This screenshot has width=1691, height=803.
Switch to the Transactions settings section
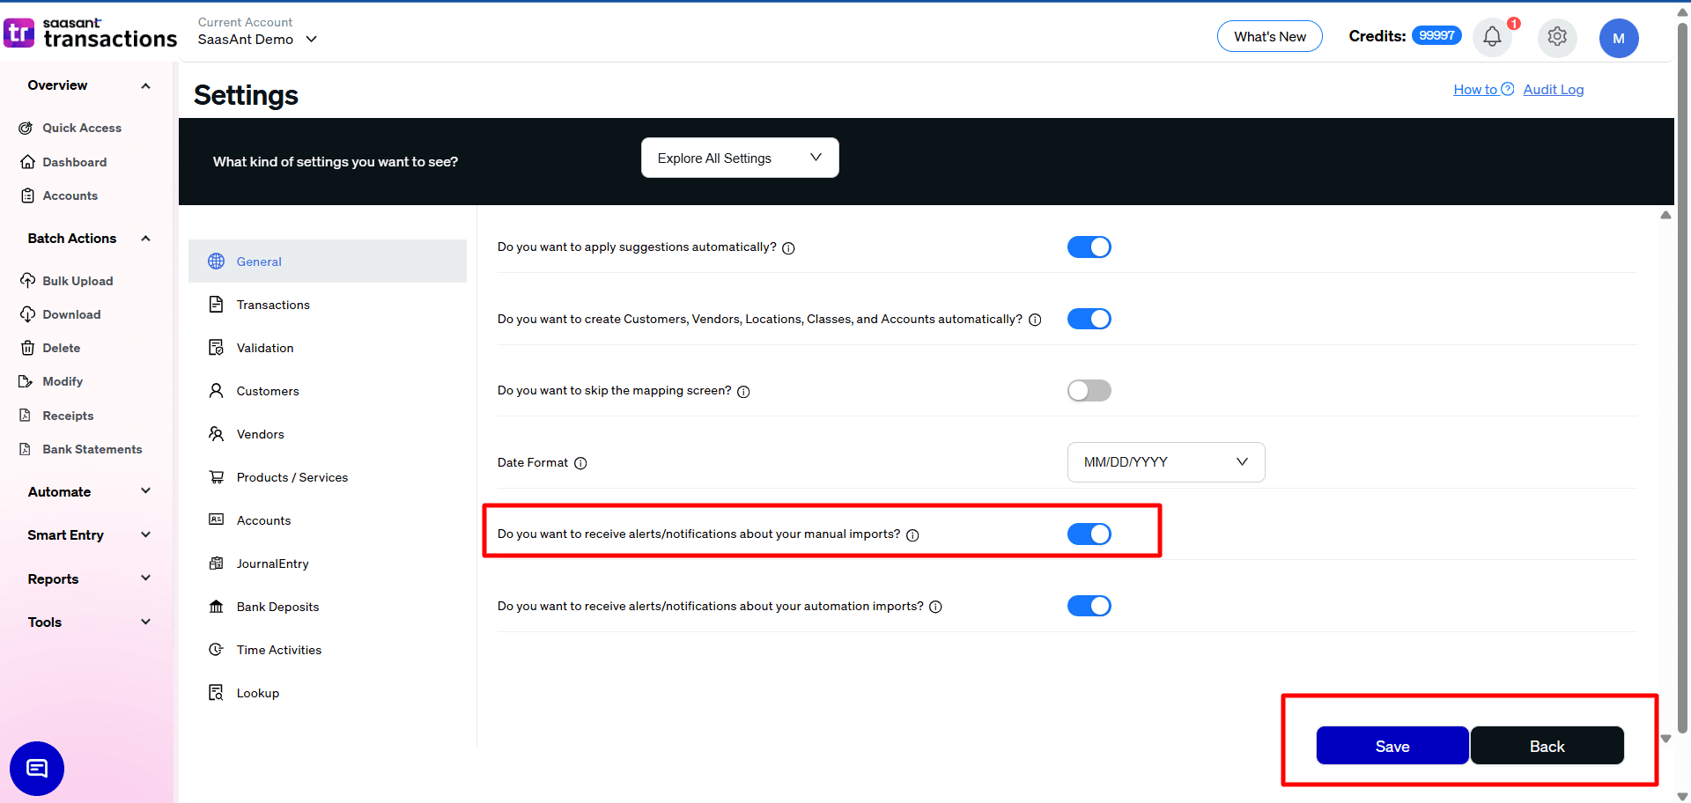[x=273, y=305]
